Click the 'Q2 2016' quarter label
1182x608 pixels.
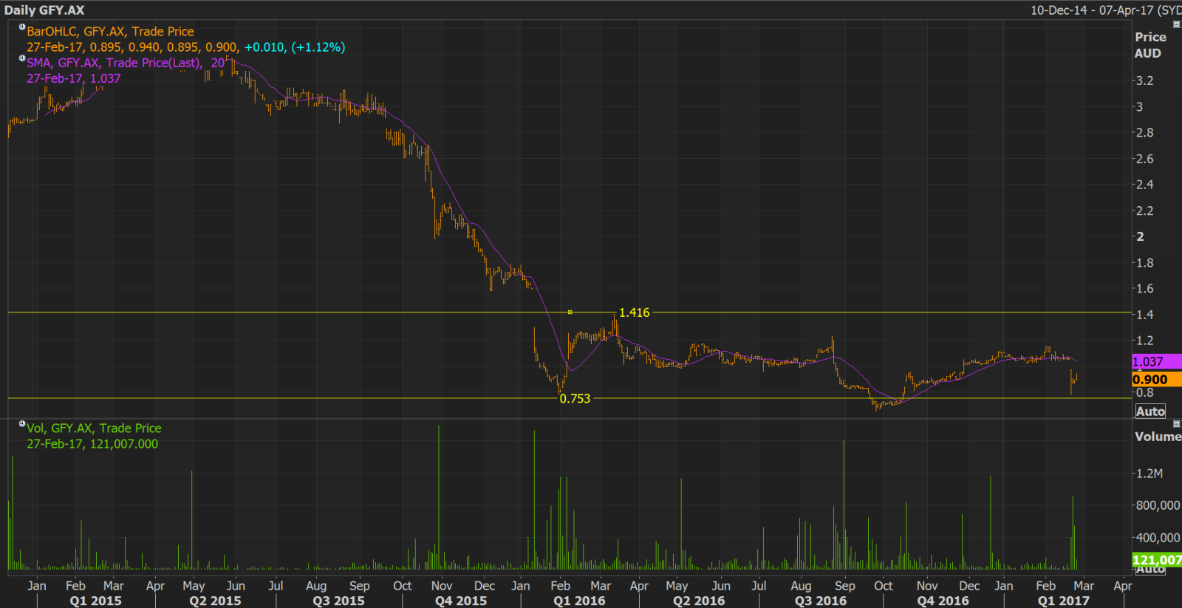coord(699,601)
